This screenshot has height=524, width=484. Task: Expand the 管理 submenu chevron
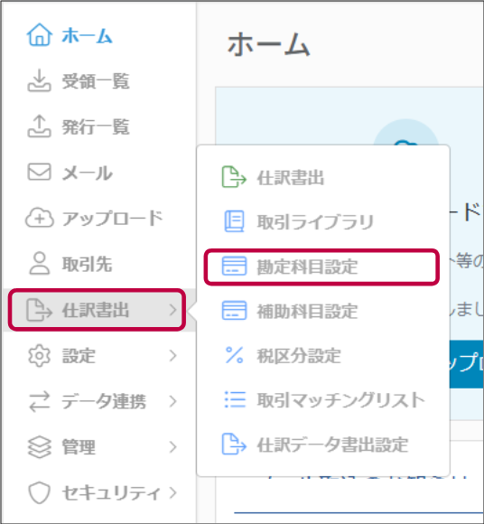point(172,447)
